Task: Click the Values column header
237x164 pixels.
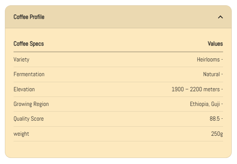Action: (215, 44)
